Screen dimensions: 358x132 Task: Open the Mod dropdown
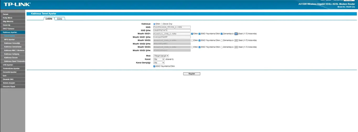tap(161, 56)
